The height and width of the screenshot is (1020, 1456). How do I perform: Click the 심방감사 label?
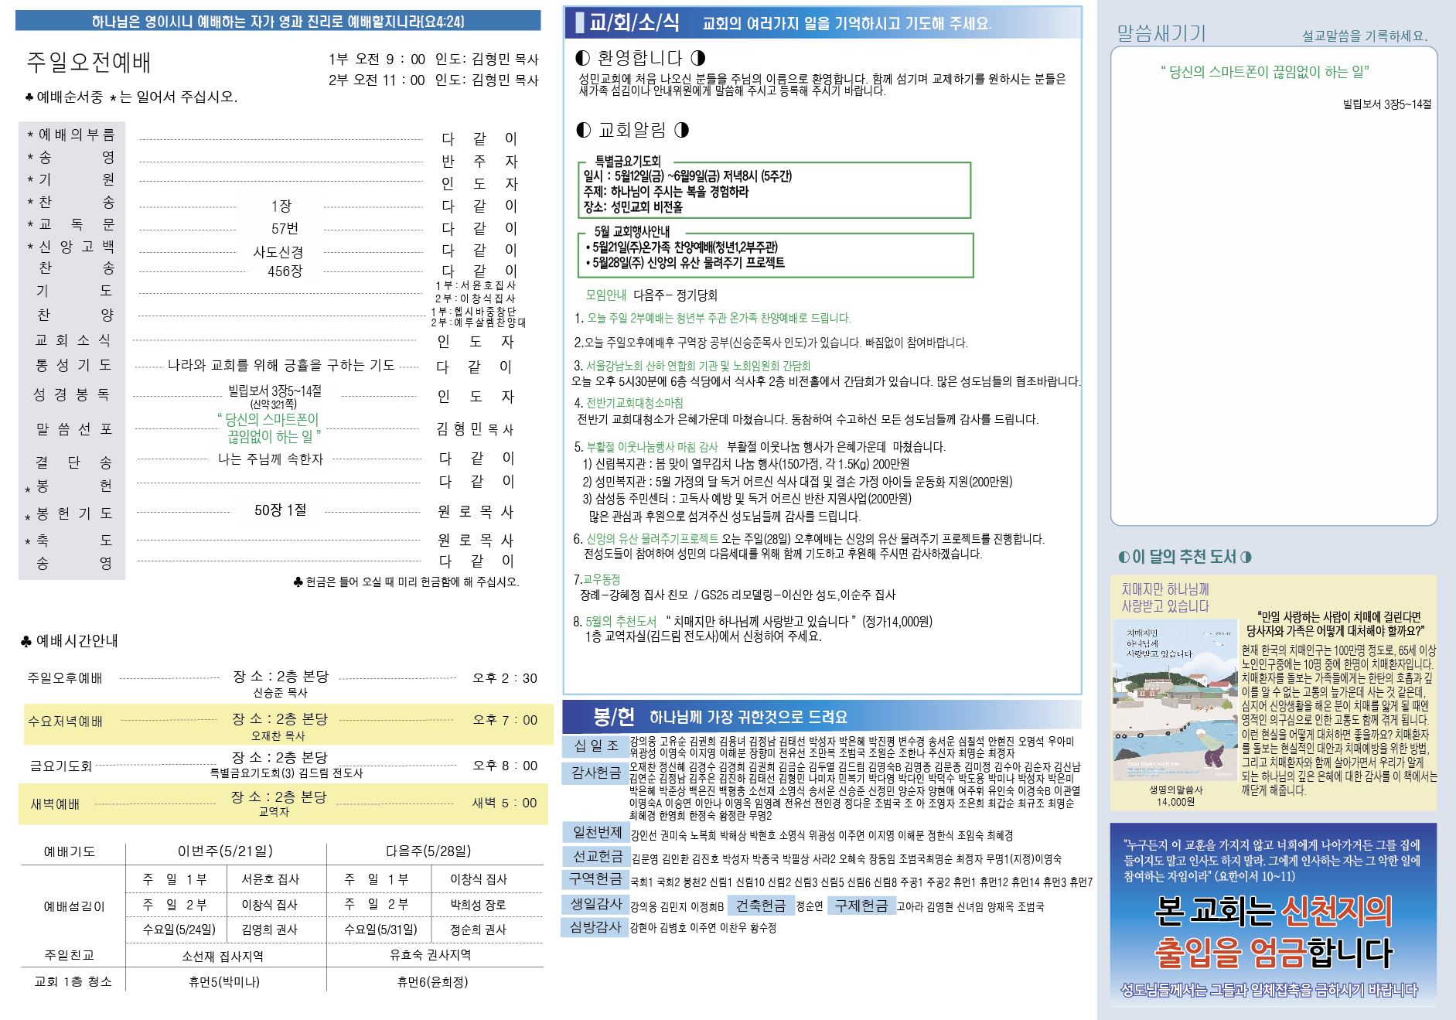click(595, 926)
